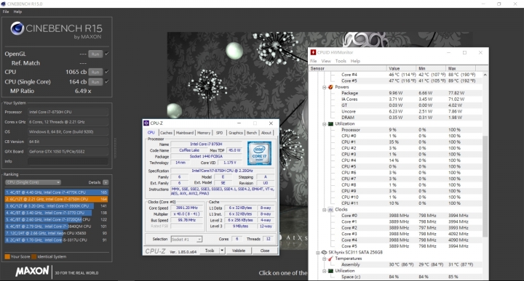524x281 pixels.
Task: Click the Cinebench Info text field
Action: click(68, 161)
